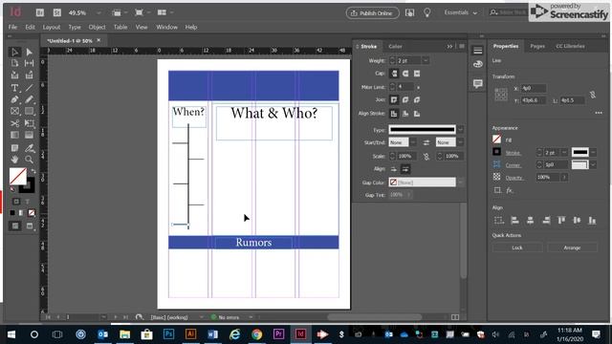Open the zoom level 49.5% dropdown
Image resolution: width=612 pixels, height=344 pixels.
[x=98, y=12]
